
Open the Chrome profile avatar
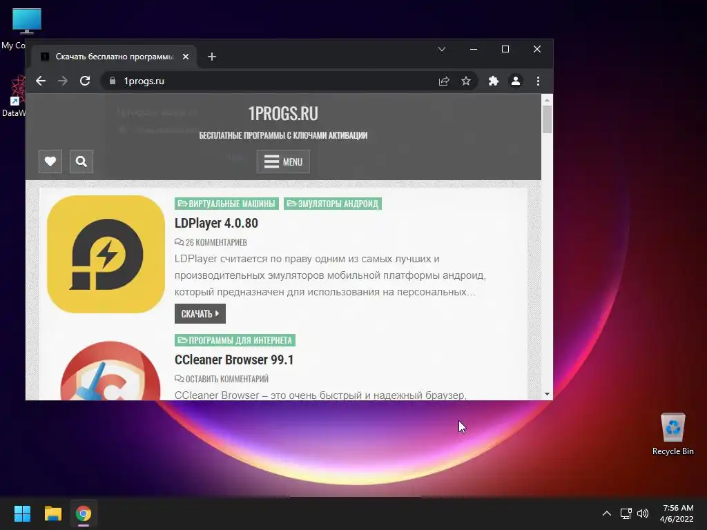[515, 81]
